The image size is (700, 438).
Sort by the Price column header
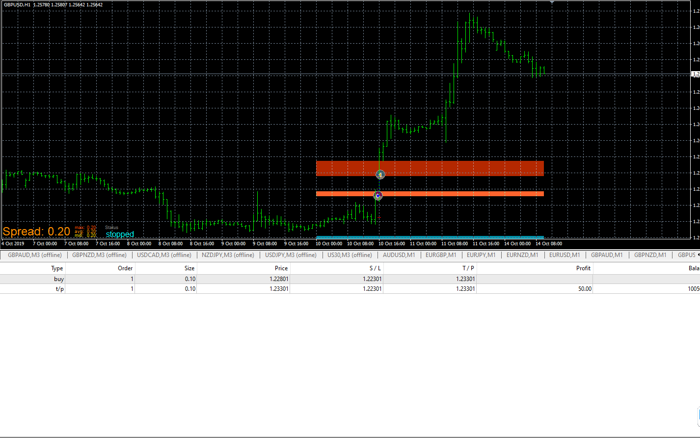(243, 268)
